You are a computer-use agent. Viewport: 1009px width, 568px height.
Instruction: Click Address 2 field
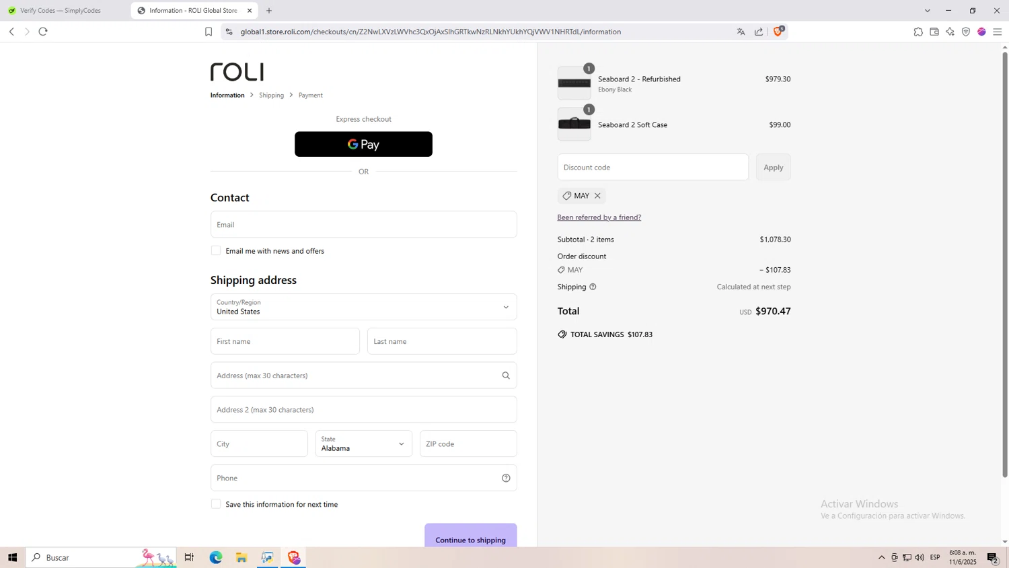363,409
